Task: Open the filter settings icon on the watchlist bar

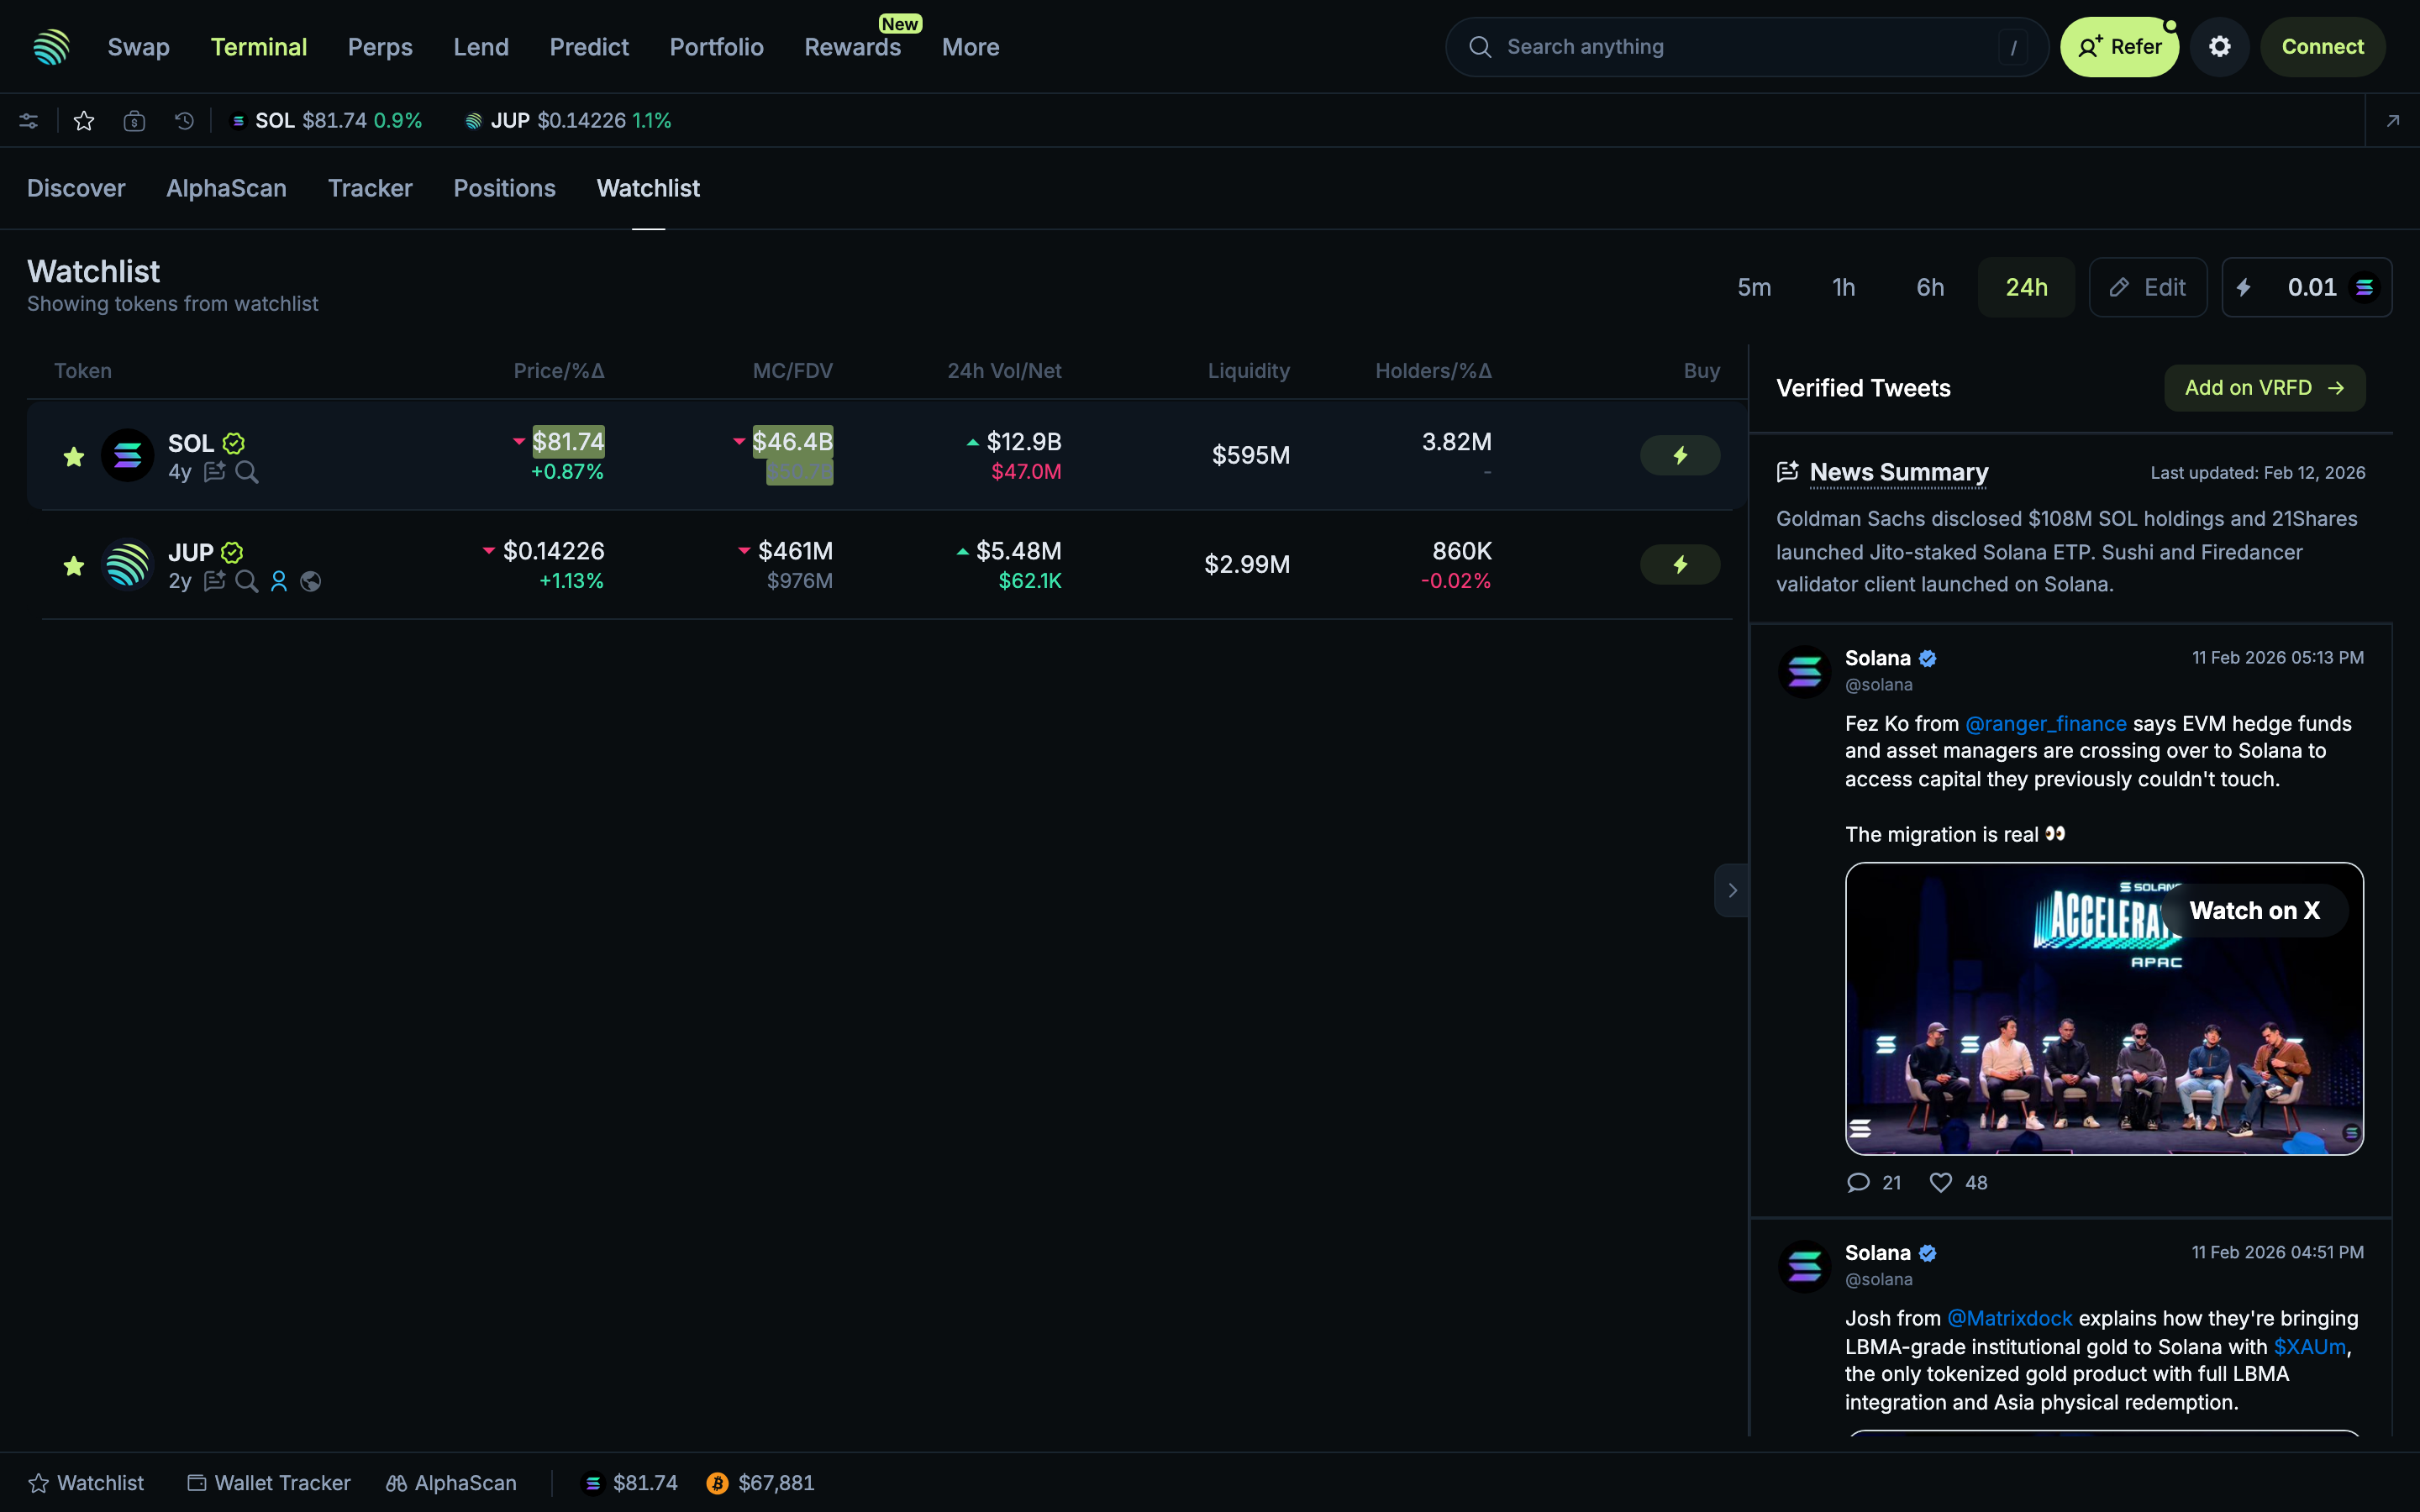Action: click(x=28, y=120)
